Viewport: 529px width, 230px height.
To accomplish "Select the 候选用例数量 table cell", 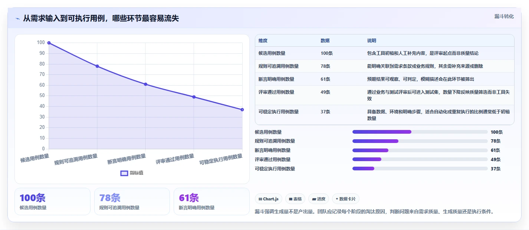I will [x=272, y=53].
